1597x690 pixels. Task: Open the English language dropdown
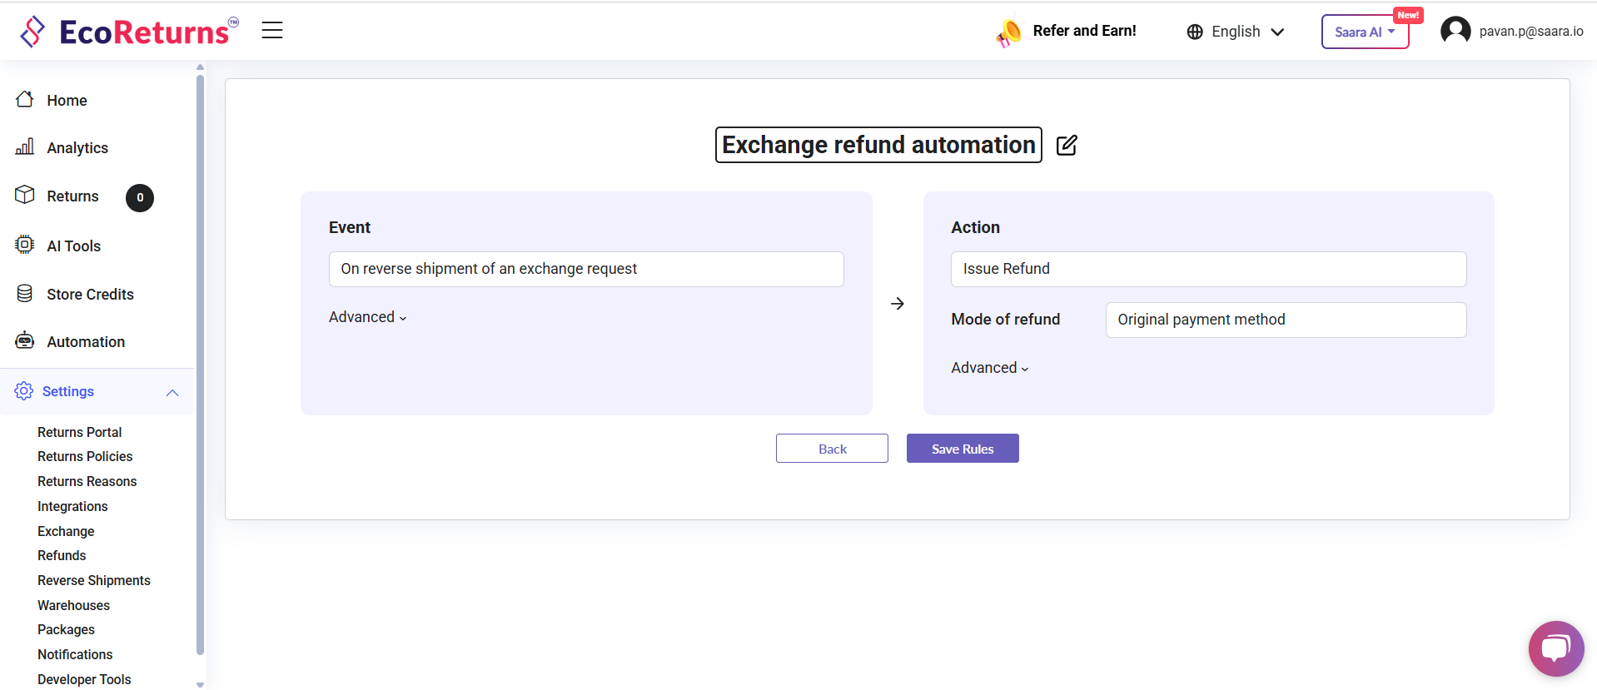(1236, 32)
